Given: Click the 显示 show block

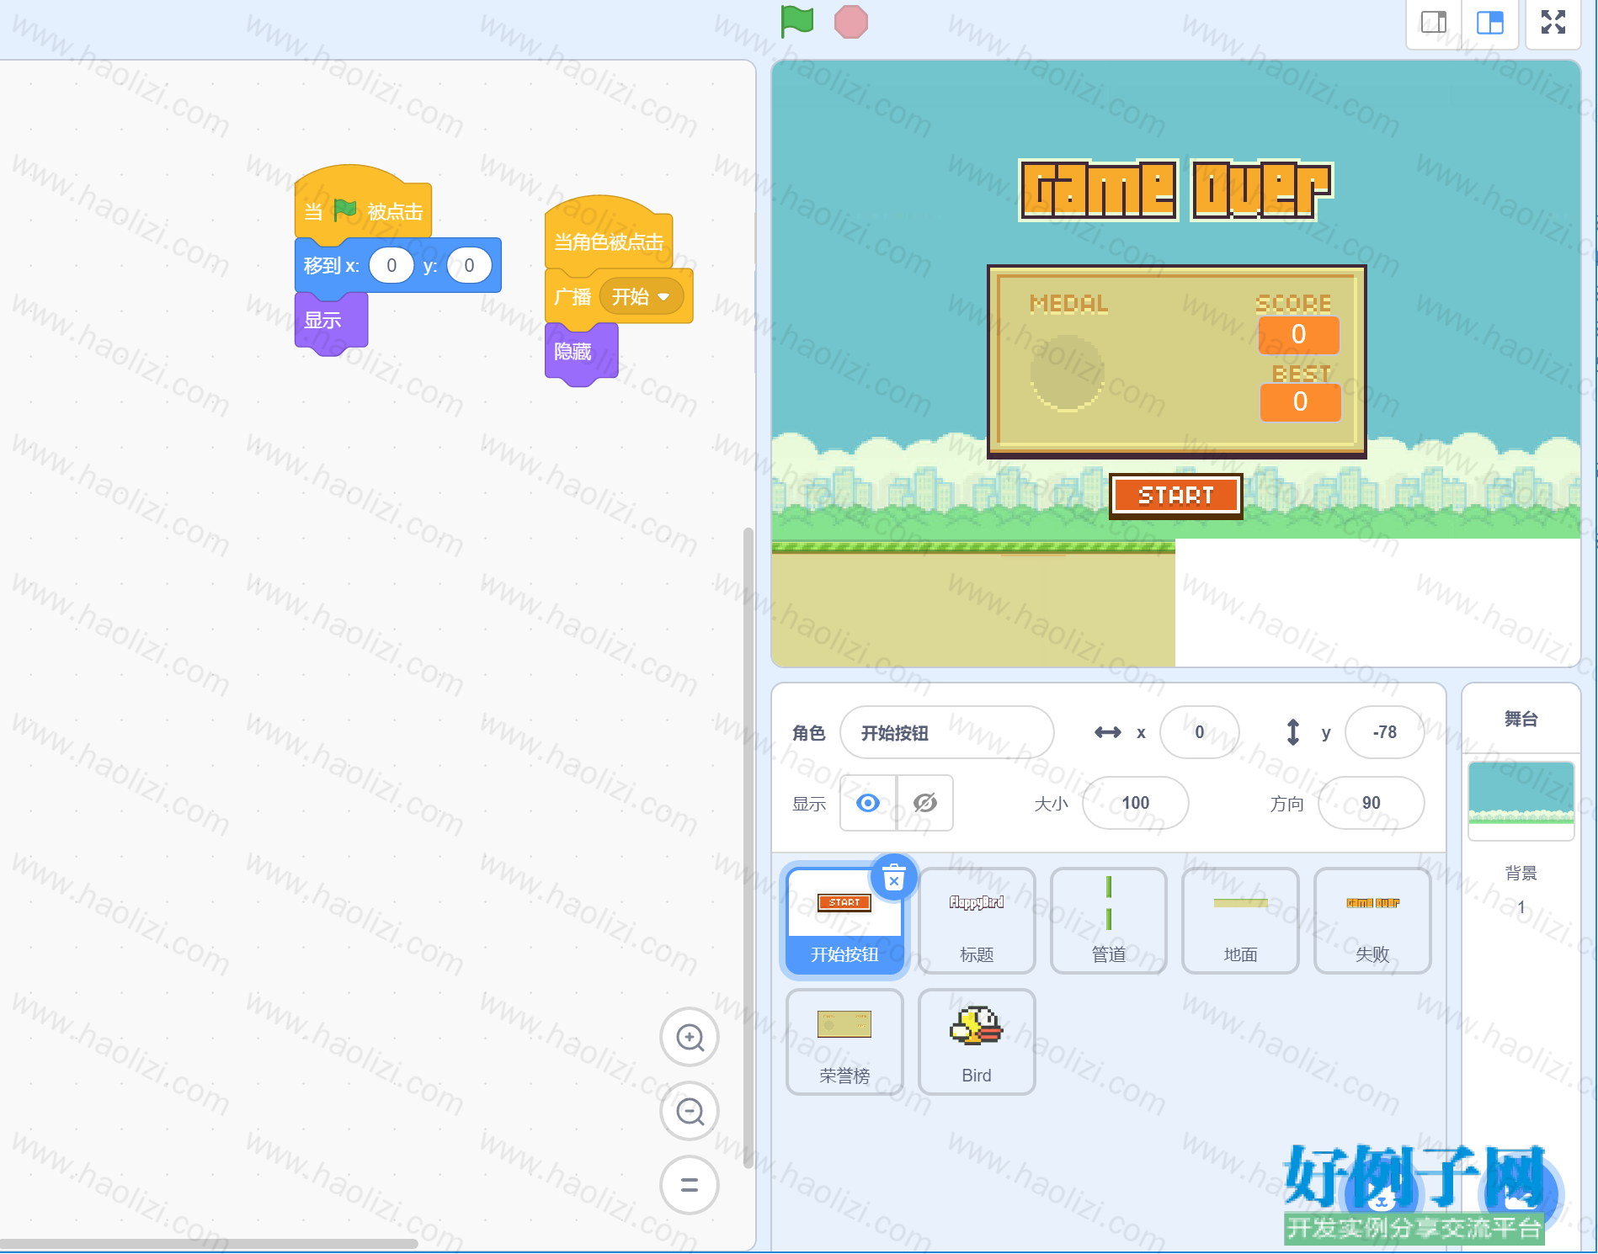Looking at the screenshot, I should [x=331, y=321].
